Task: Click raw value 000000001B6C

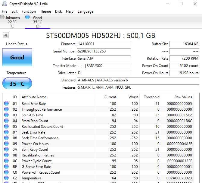Action: tap(179, 121)
